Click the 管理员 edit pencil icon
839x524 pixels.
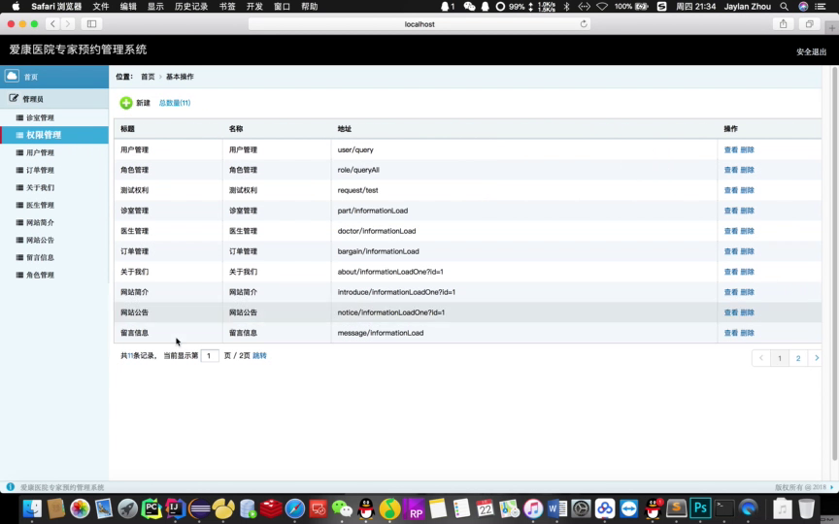click(x=14, y=98)
